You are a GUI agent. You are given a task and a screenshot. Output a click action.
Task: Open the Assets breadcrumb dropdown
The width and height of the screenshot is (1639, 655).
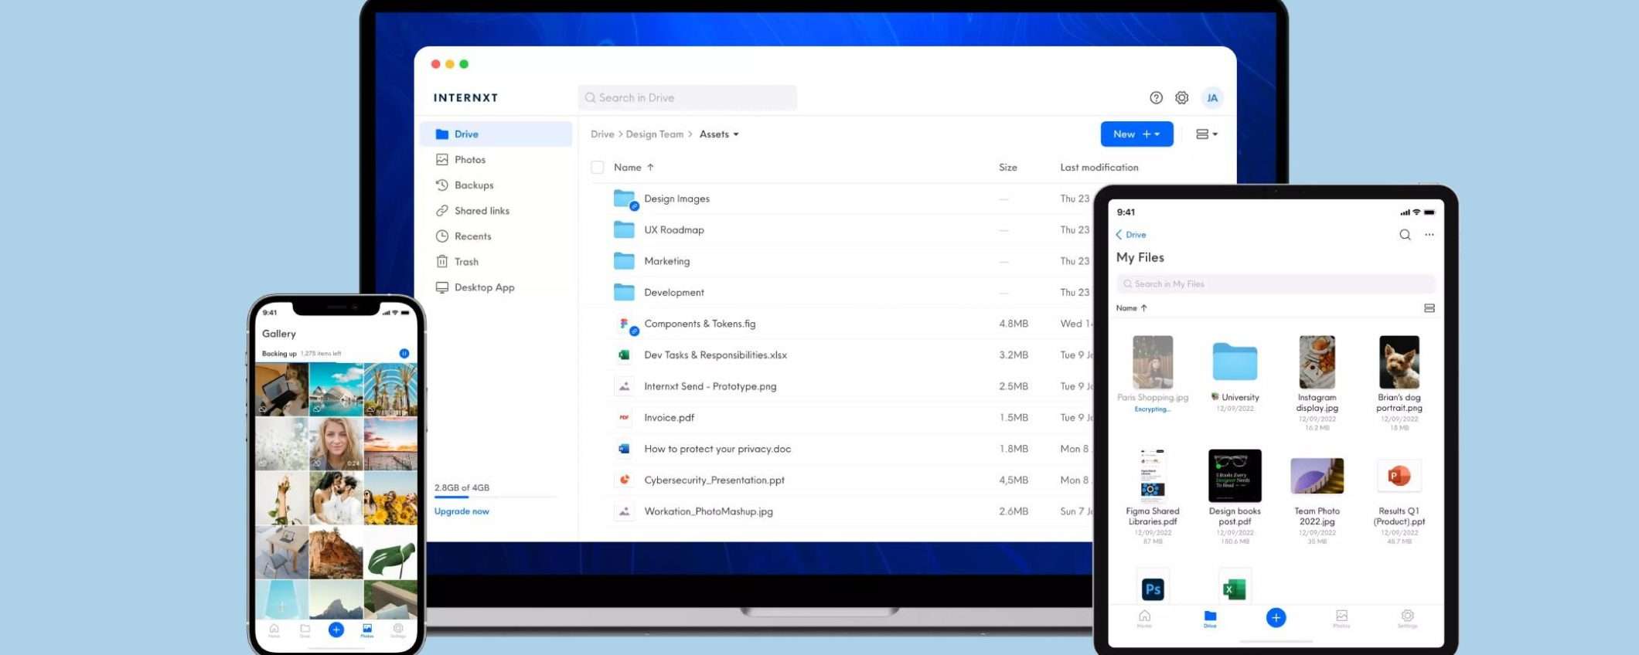click(719, 134)
